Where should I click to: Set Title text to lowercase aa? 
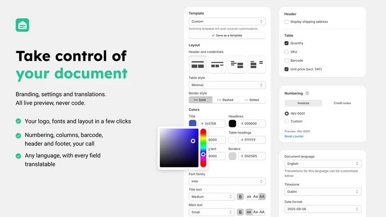tap(249, 197)
